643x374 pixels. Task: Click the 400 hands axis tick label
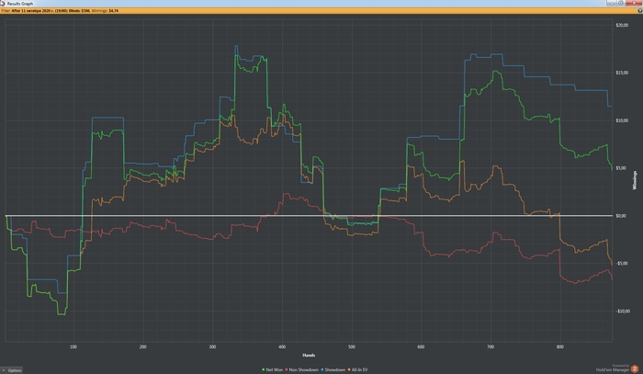(282, 347)
